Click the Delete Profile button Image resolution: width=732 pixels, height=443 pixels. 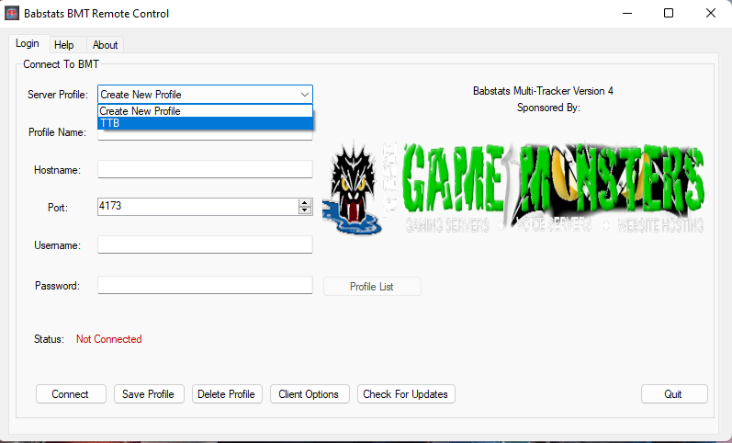tap(227, 394)
